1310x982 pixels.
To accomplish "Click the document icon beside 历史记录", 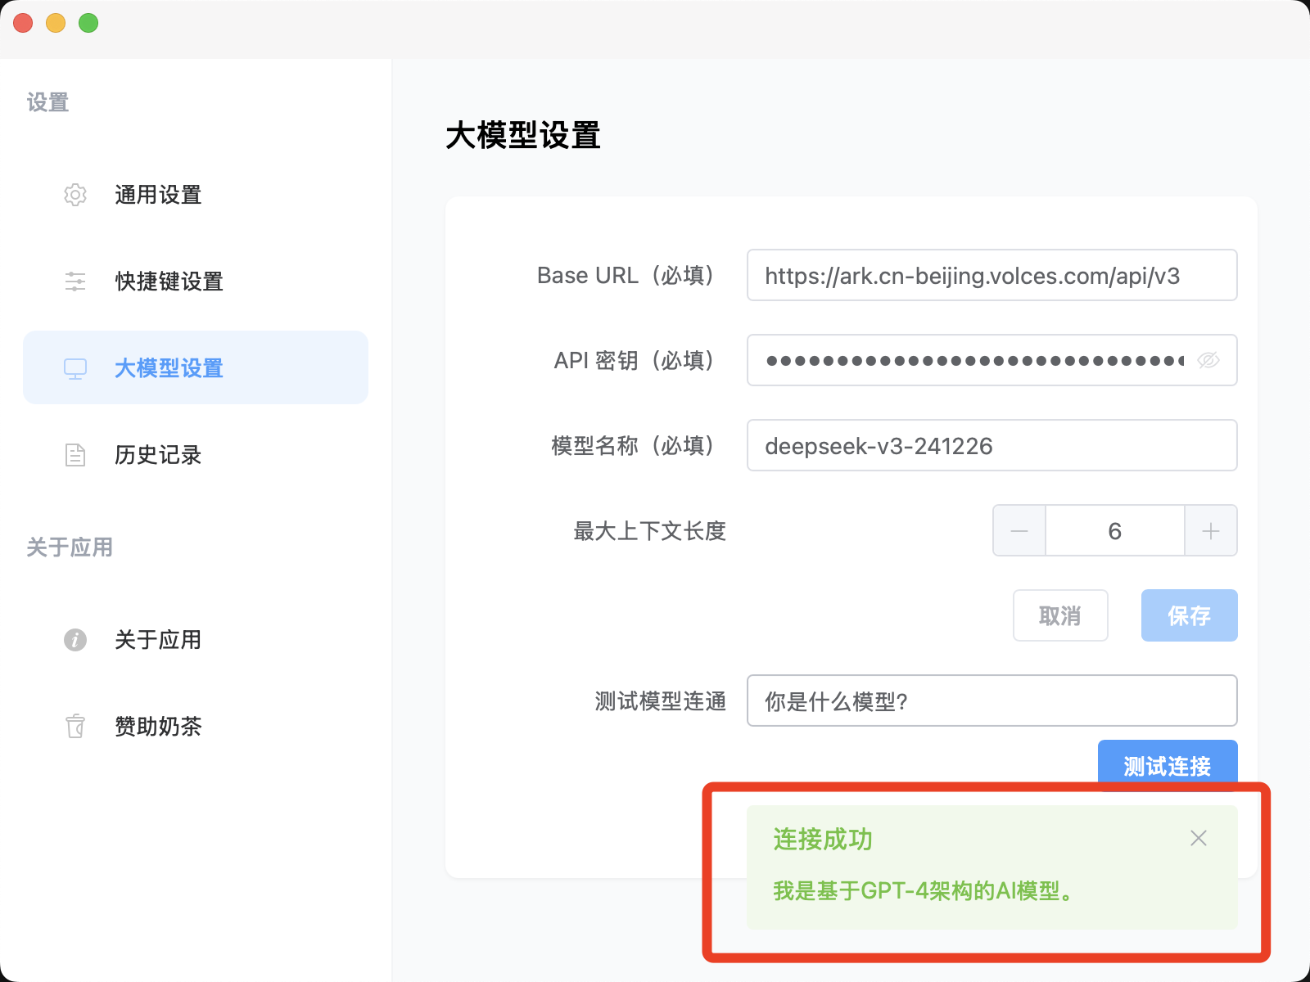I will point(75,455).
